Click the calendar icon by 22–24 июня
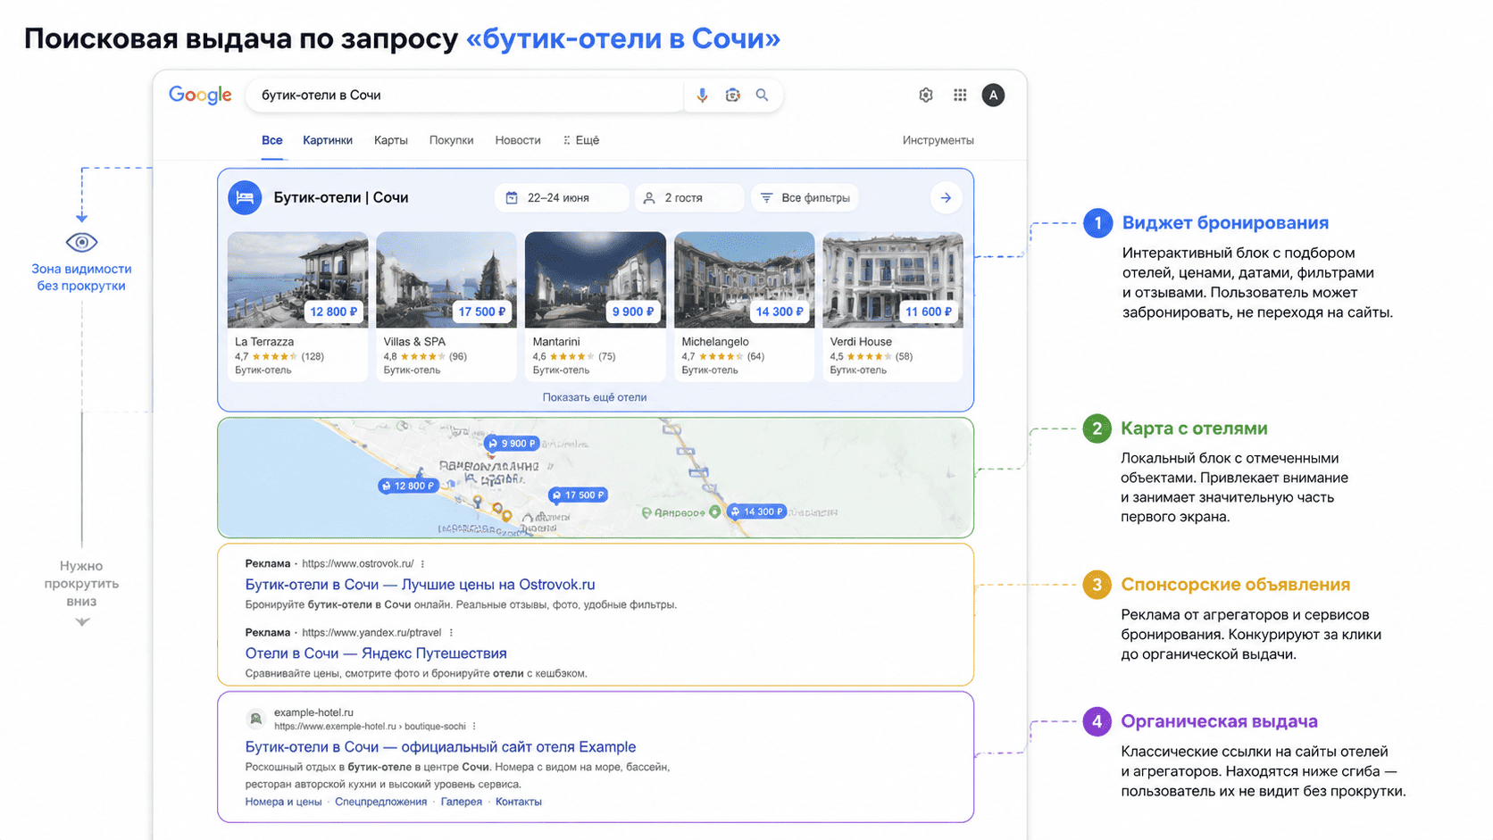Screen dimensions: 1493x840 (x=512, y=198)
